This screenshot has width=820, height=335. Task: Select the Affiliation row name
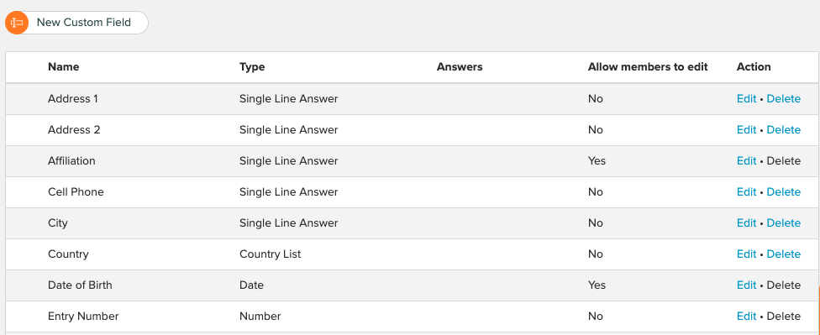(71, 161)
